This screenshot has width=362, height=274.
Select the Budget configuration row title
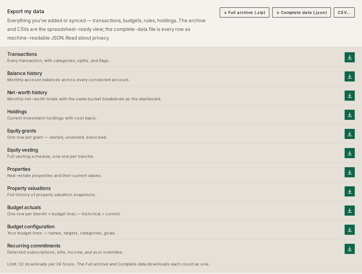(x=31, y=226)
